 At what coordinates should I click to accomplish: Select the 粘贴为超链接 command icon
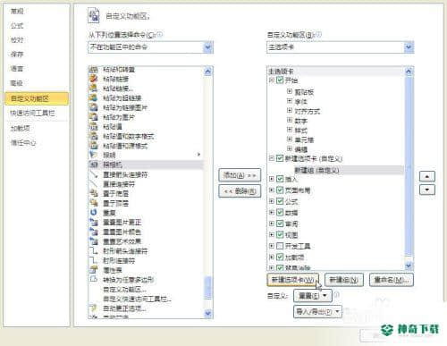[x=94, y=98]
